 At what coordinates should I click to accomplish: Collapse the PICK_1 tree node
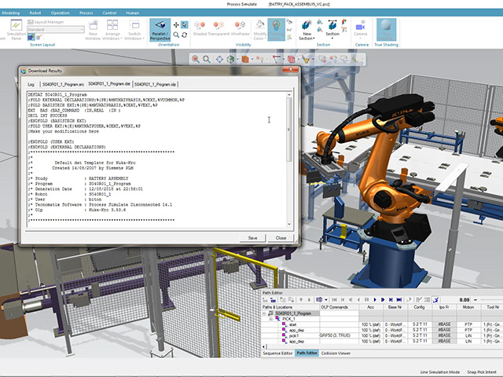click(x=270, y=320)
